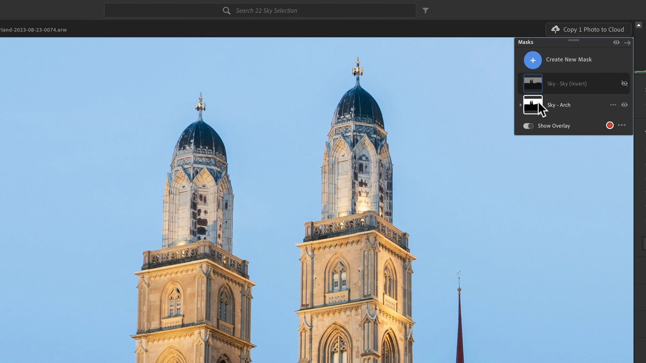Grab the Masks panel drag handle

click(x=574, y=40)
